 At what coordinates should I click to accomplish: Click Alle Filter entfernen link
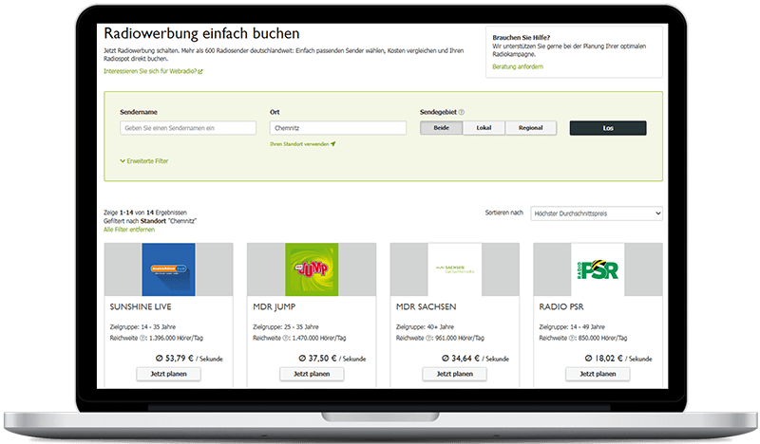[x=129, y=230]
